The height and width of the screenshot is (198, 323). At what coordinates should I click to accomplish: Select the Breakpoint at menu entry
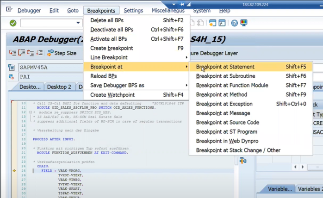[136, 67]
